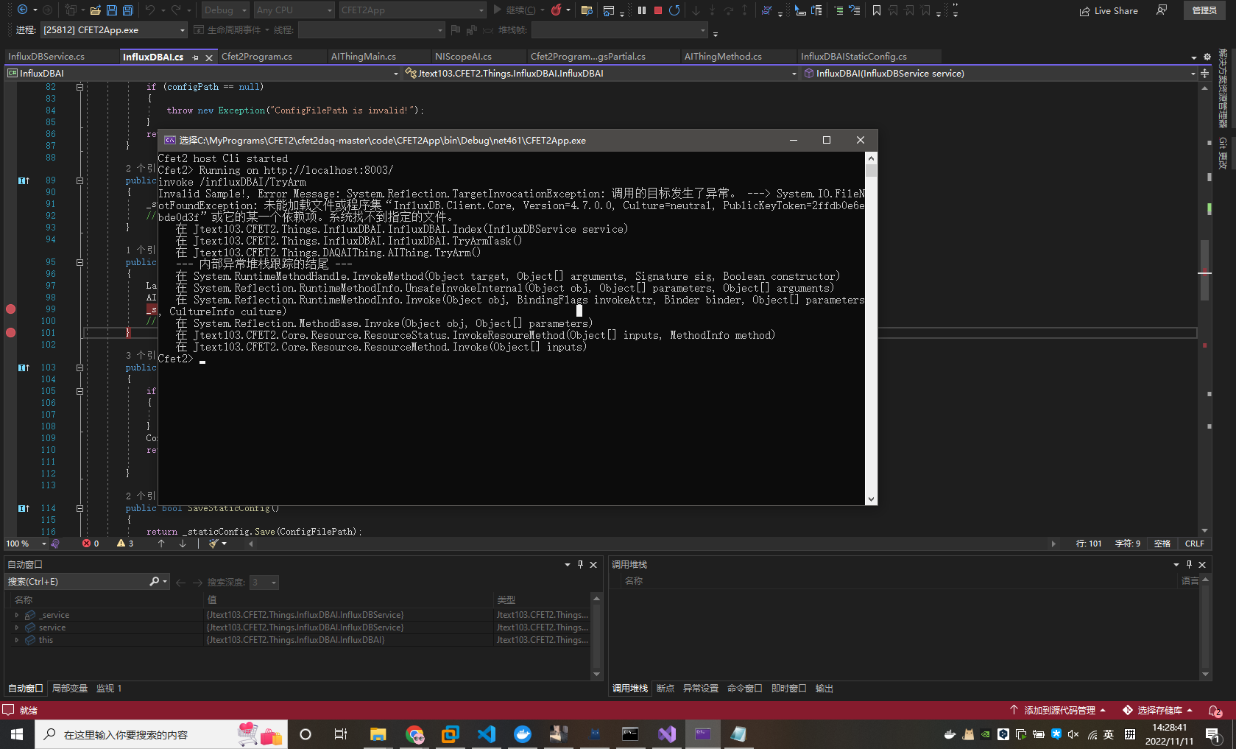The image size is (1236, 749).
Task: Go to previous issue with up arrow
Action: 161,544
